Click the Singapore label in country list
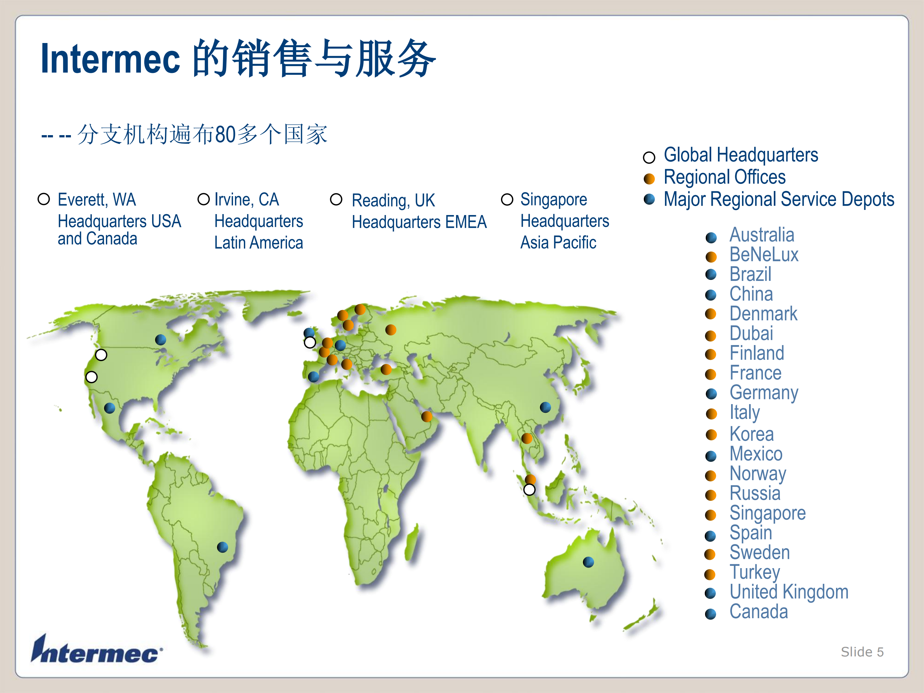This screenshot has height=693, width=924. point(767,513)
